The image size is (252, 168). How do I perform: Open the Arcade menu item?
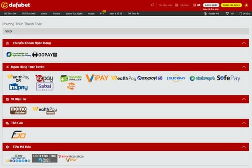[x=91, y=14]
